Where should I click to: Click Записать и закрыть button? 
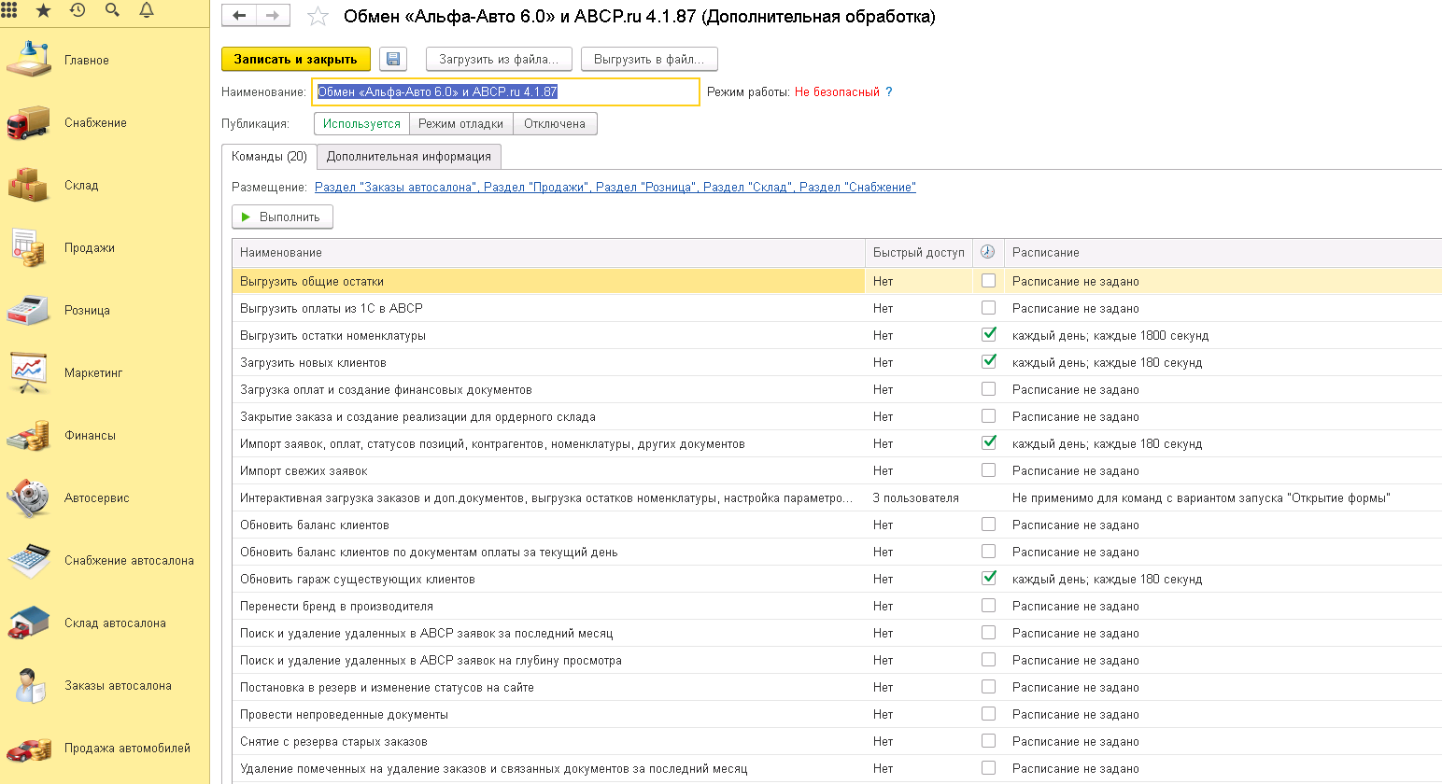point(296,59)
